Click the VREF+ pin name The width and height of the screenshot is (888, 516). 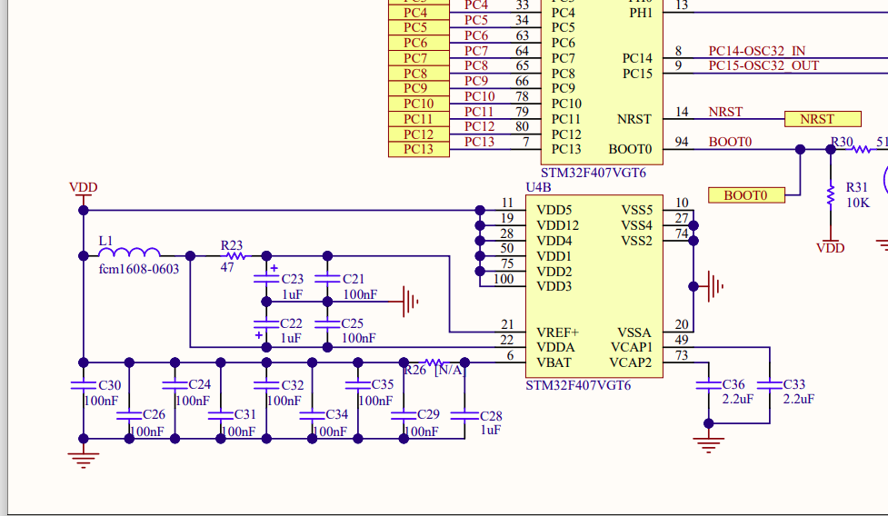558,332
